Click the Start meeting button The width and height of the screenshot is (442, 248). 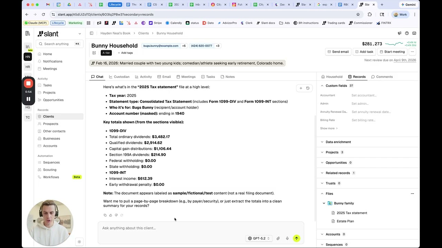point(392,52)
